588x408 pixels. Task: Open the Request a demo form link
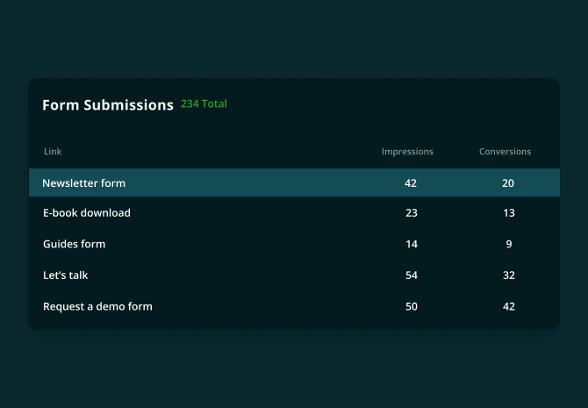coord(97,306)
